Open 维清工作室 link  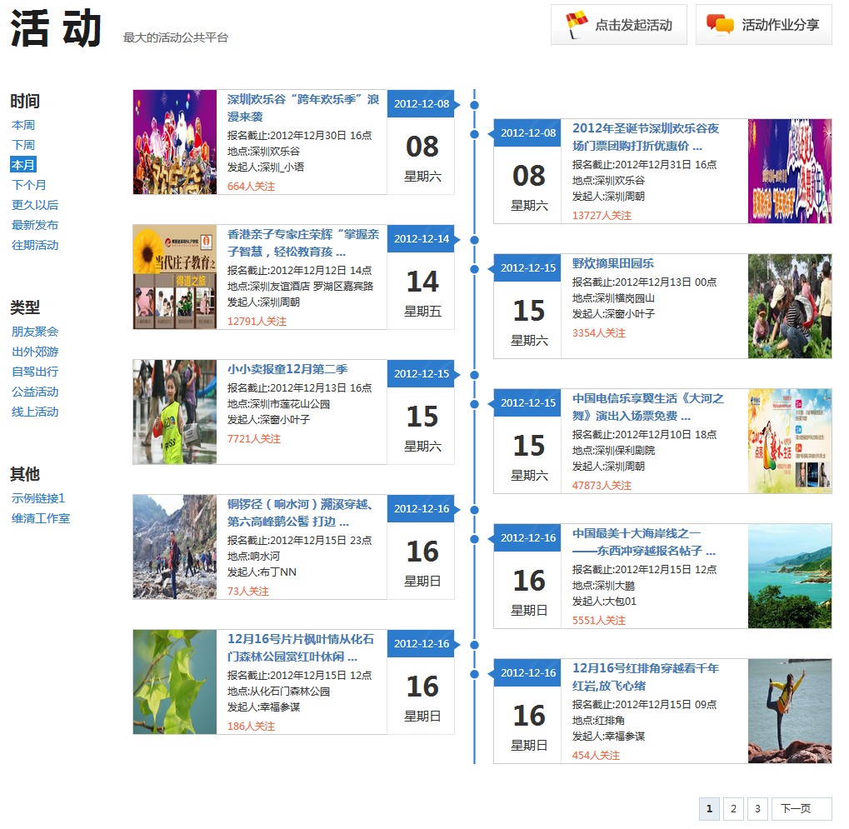[41, 519]
